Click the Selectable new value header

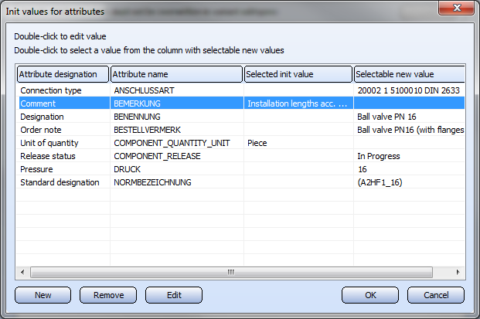[408, 74]
